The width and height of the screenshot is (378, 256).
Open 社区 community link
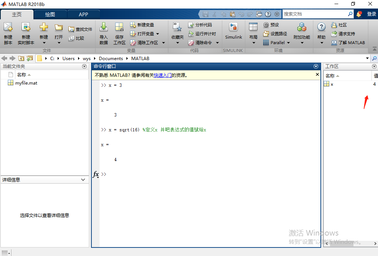339,25
